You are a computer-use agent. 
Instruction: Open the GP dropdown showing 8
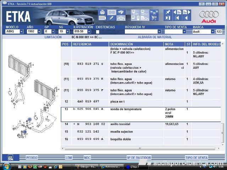[x=53, y=32]
